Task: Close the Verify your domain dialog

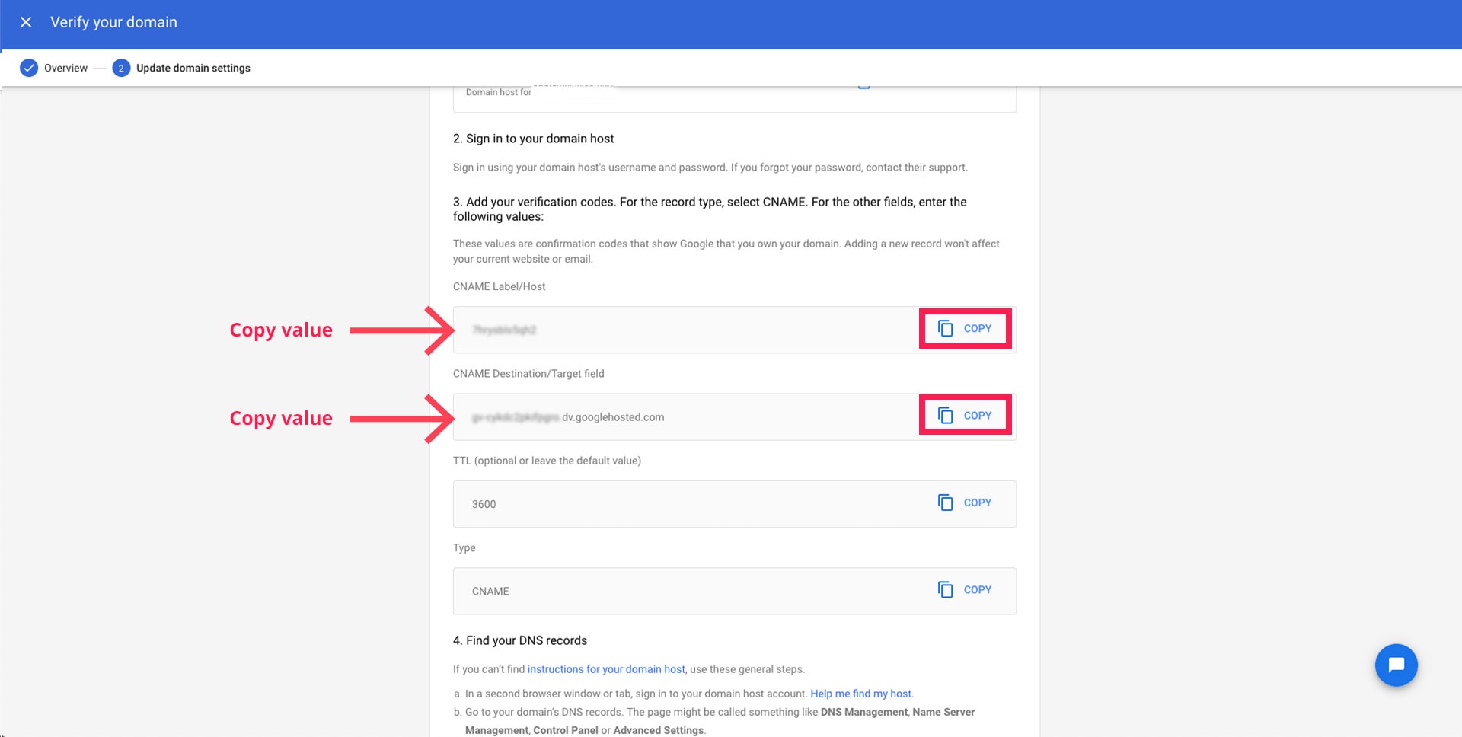Action: [x=26, y=22]
